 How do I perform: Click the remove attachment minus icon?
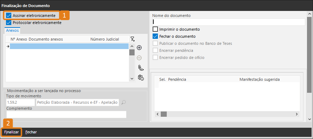coord(139,58)
